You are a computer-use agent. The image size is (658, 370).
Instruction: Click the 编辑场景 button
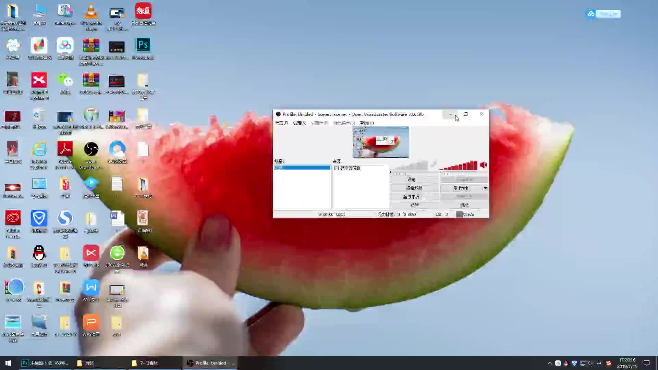[x=414, y=188]
